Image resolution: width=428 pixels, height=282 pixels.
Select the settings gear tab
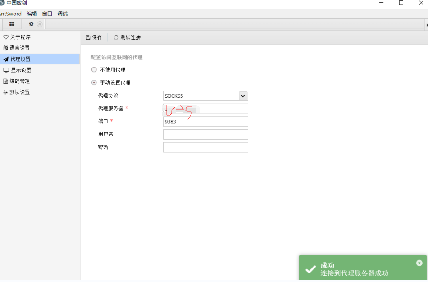pyautogui.click(x=31, y=24)
